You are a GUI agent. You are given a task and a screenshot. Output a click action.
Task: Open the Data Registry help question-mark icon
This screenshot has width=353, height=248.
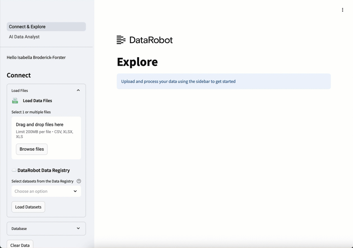pyautogui.click(x=79, y=181)
